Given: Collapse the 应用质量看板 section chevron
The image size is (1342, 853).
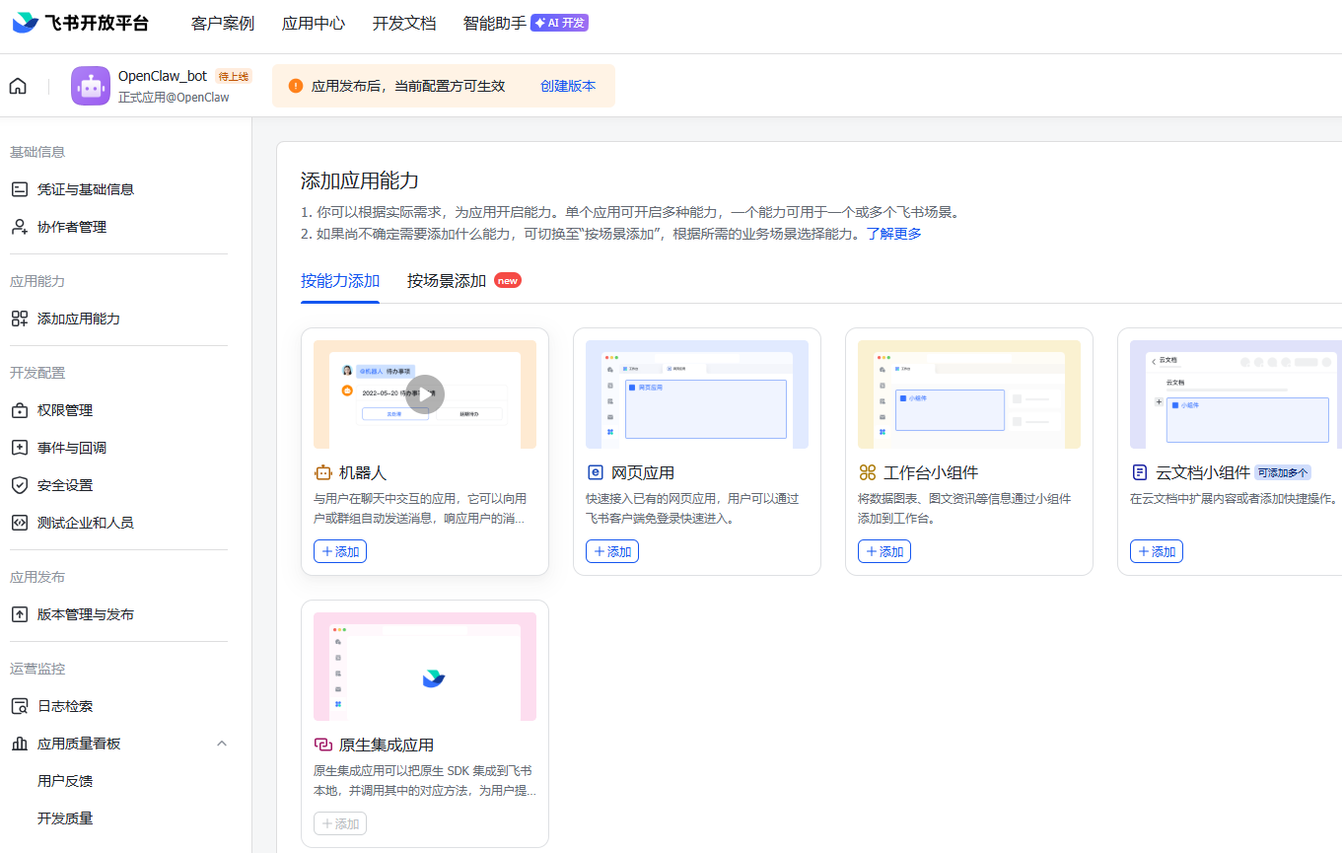Looking at the screenshot, I should coord(222,744).
